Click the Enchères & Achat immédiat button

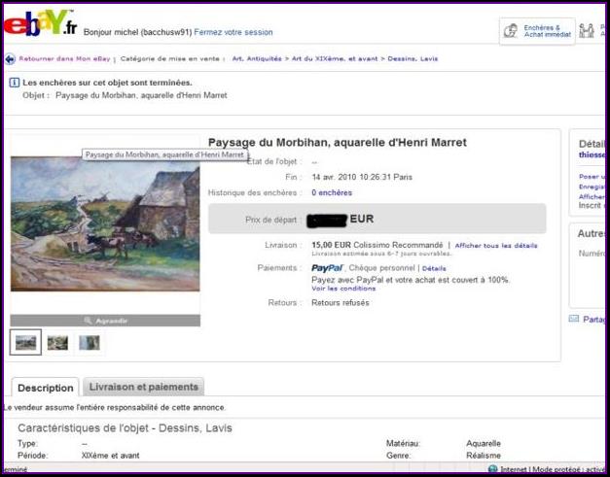coord(537,31)
